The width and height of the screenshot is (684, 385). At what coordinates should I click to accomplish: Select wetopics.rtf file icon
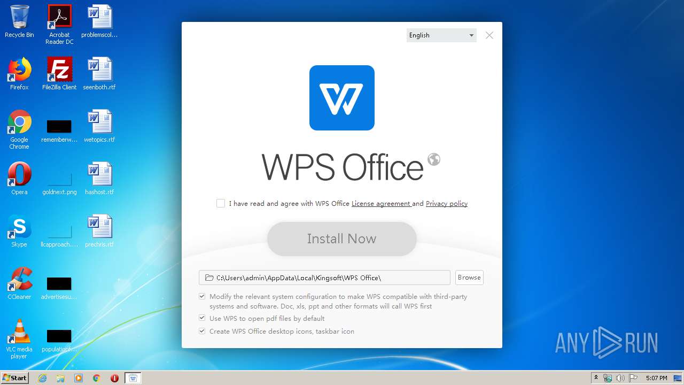point(99,126)
